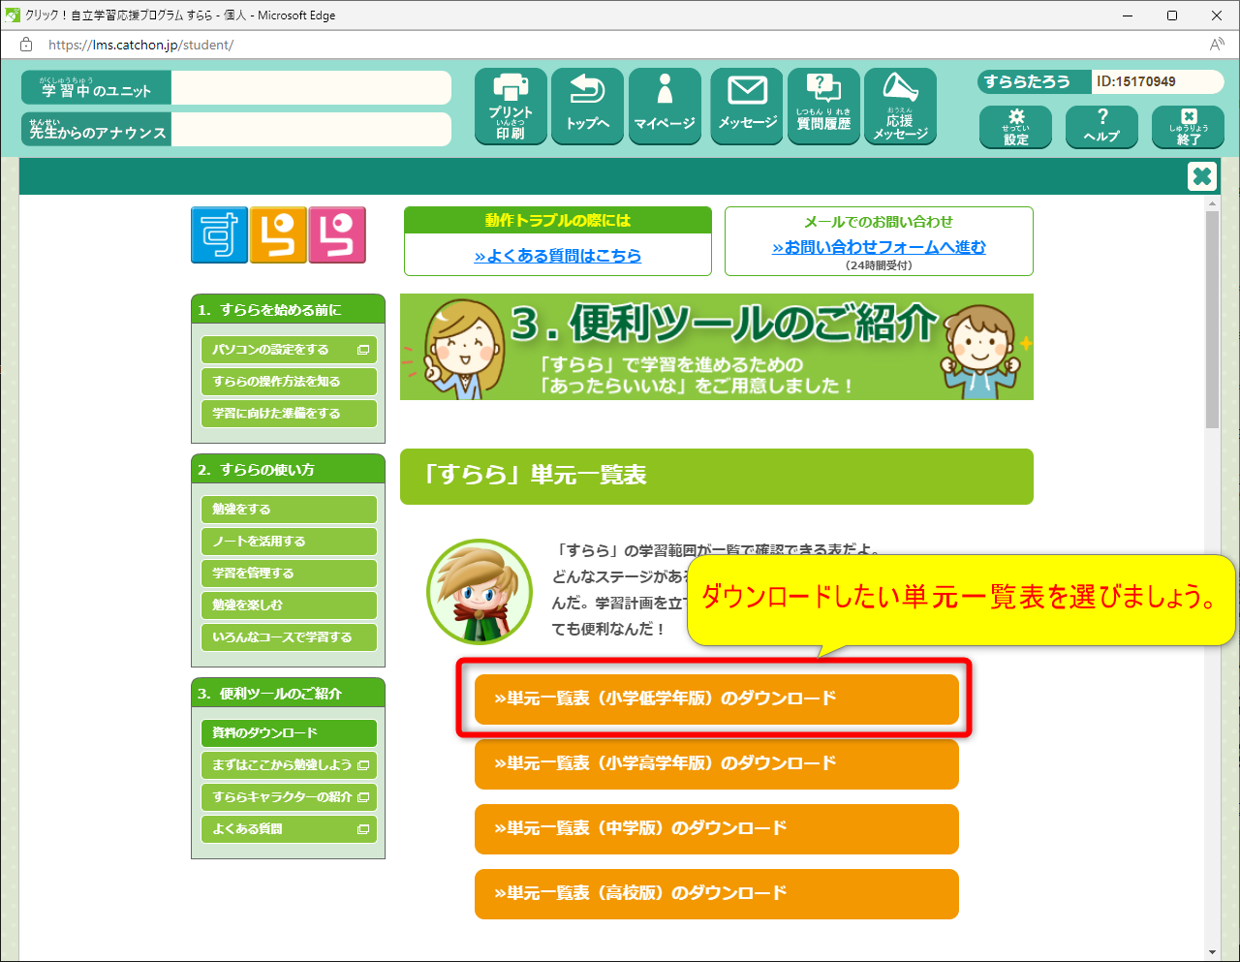Click the scrollbar up arrow
Image resolution: width=1240 pixels, height=962 pixels.
(x=1212, y=202)
